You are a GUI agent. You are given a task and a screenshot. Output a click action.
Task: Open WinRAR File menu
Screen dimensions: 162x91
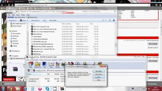click(28, 60)
